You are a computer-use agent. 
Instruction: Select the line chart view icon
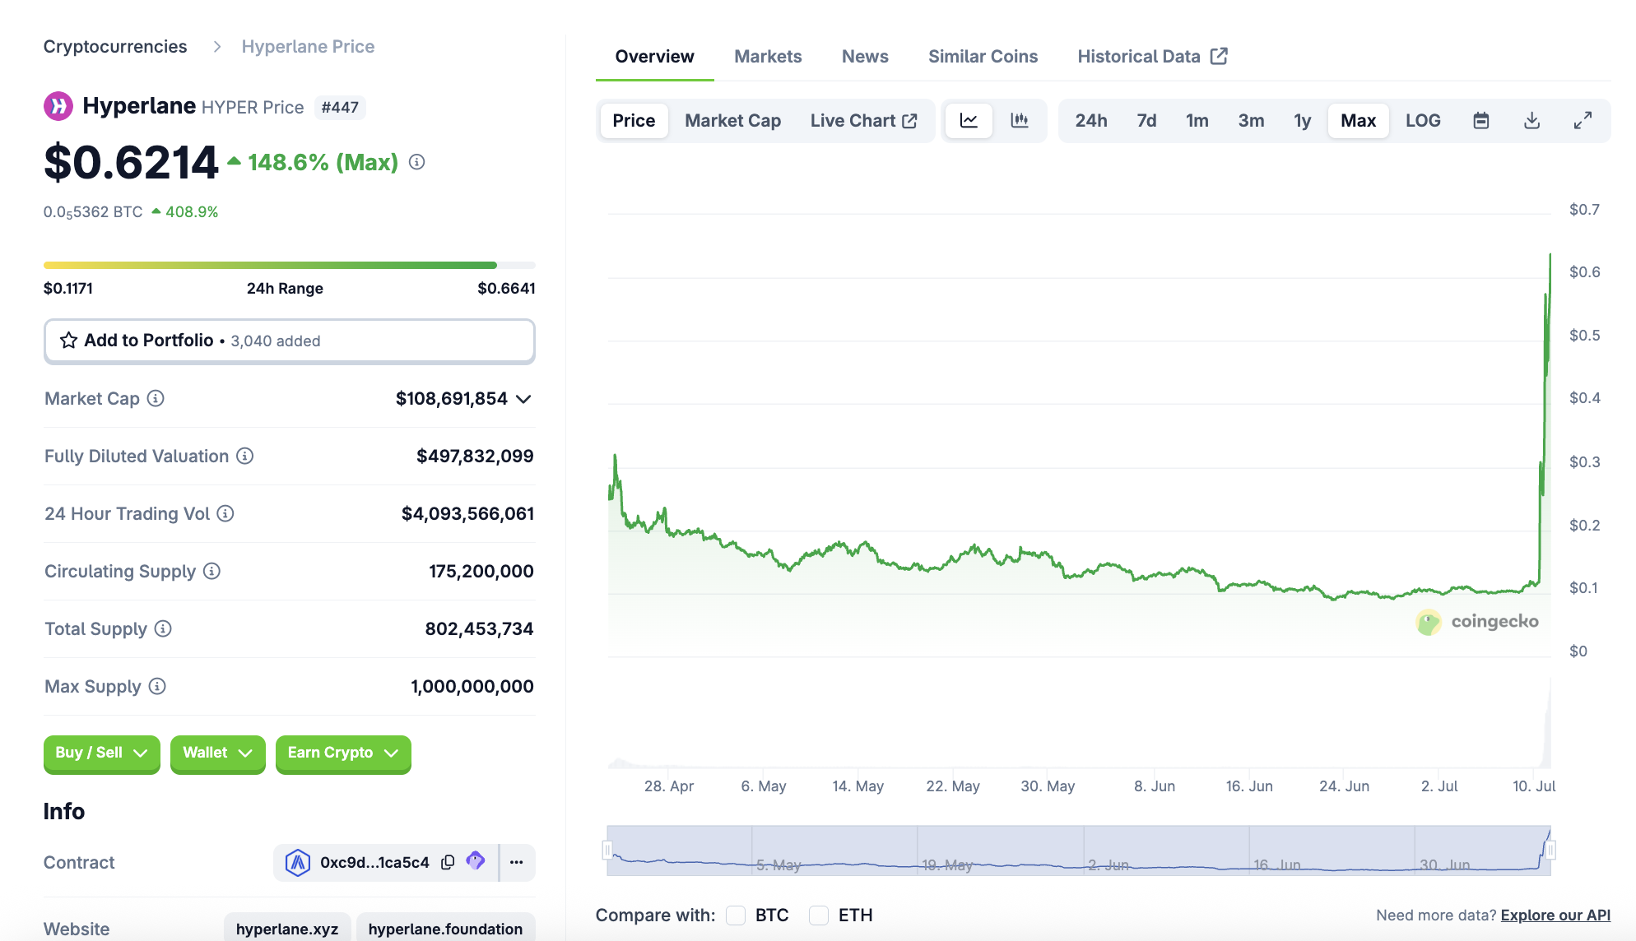(969, 121)
